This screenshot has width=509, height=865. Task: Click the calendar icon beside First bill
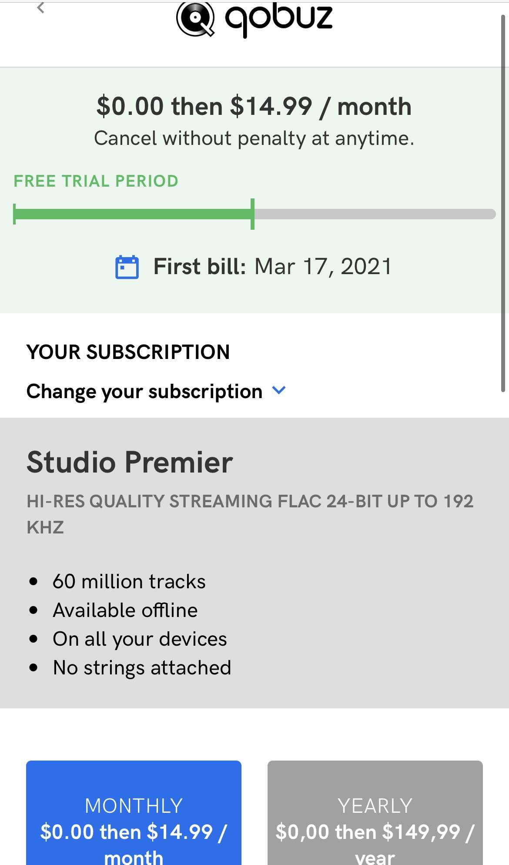pos(127,267)
